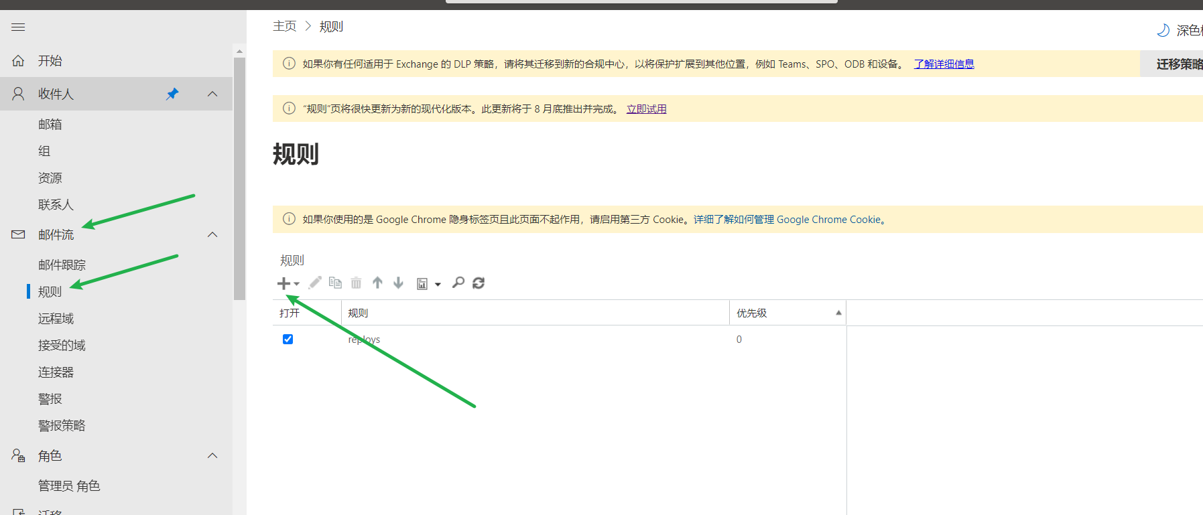
Task: Click the sidebar scrollbar thumb
Action: pyautogui.click(x=239, y=179)
